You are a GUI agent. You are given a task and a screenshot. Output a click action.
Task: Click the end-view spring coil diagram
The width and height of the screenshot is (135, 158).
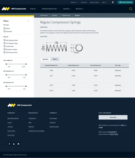pos(76,48)
